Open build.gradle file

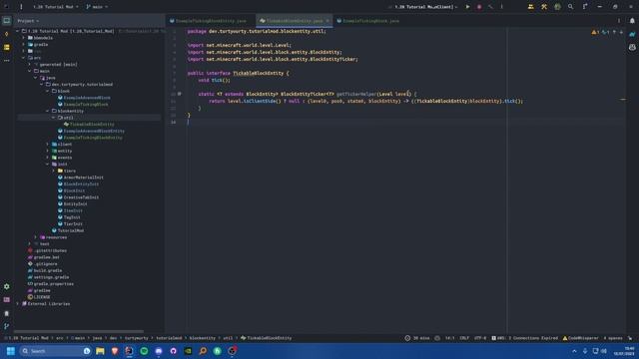(x=47, y=270)
